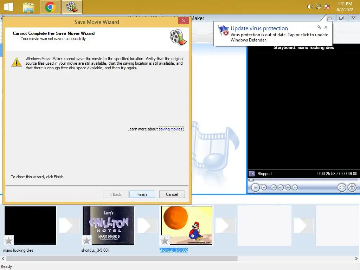Step to the previous frame in monitor
The width and height of the screenshot is (360, 270).
pyautogui.click(x=281, y=188)
